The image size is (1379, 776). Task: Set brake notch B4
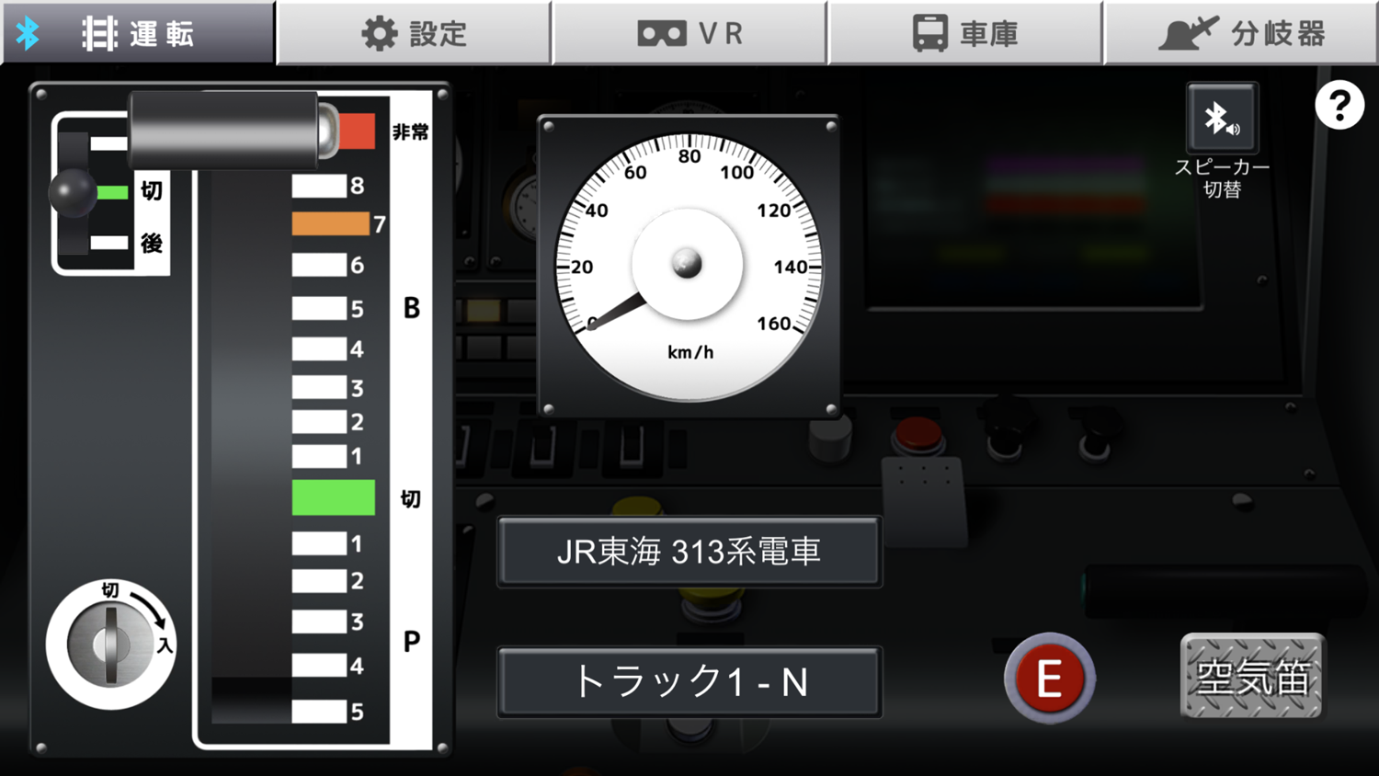319,349
